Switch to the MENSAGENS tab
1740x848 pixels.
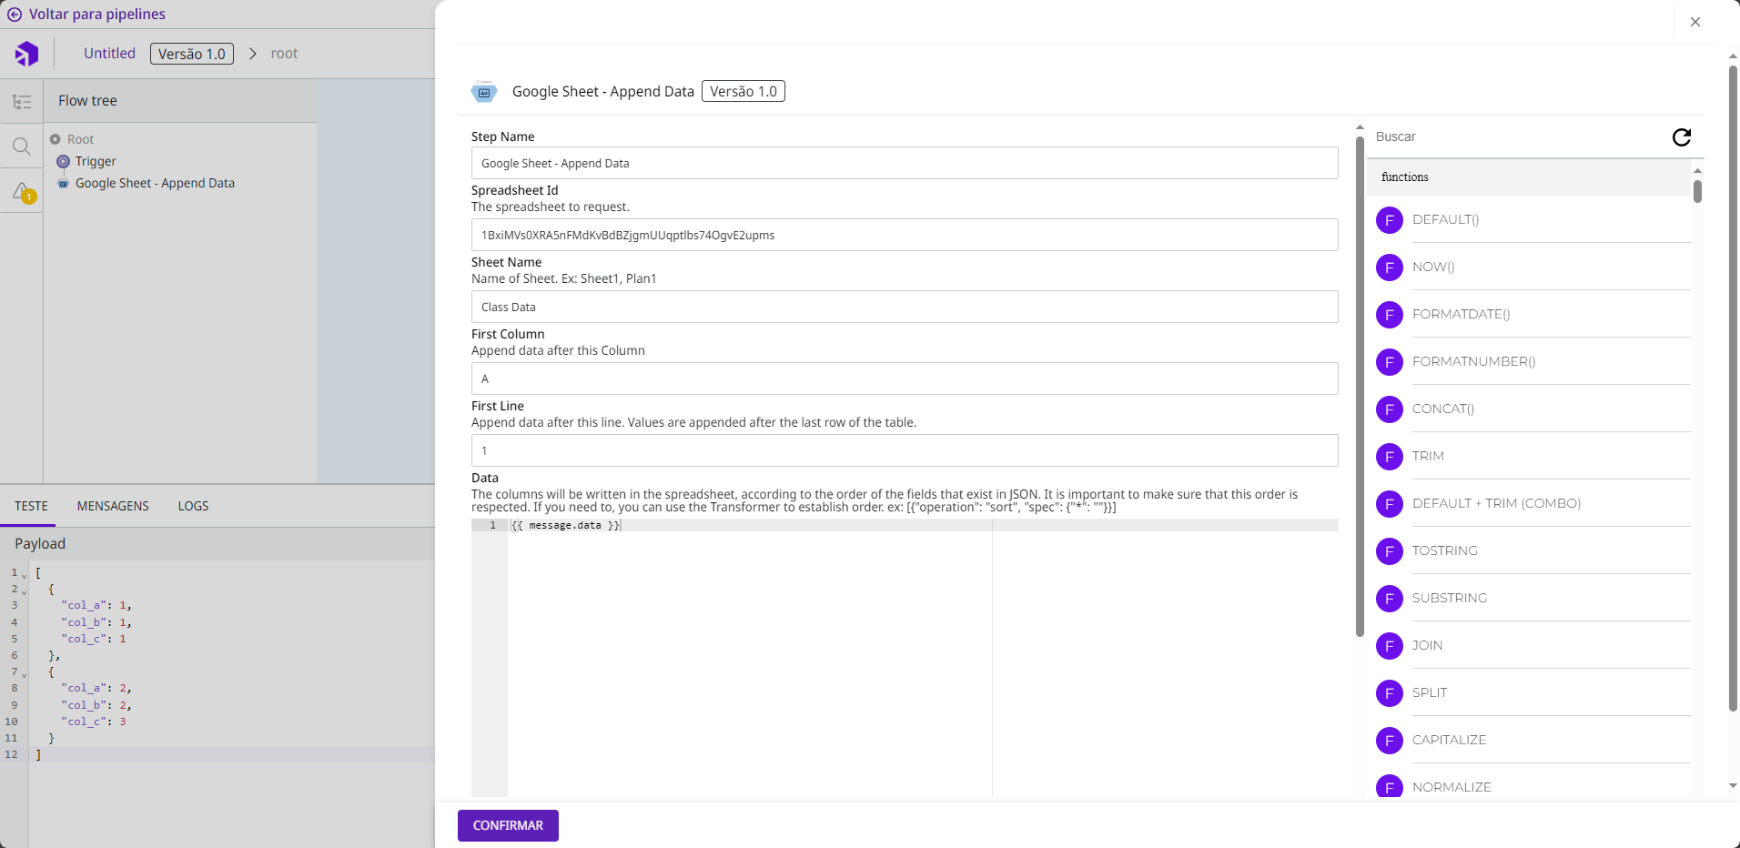tap(113, 506)
